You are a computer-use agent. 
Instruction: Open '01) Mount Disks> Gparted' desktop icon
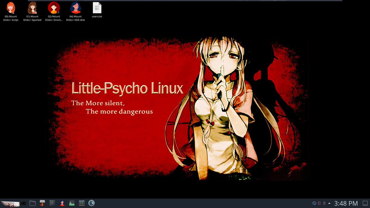32,12
